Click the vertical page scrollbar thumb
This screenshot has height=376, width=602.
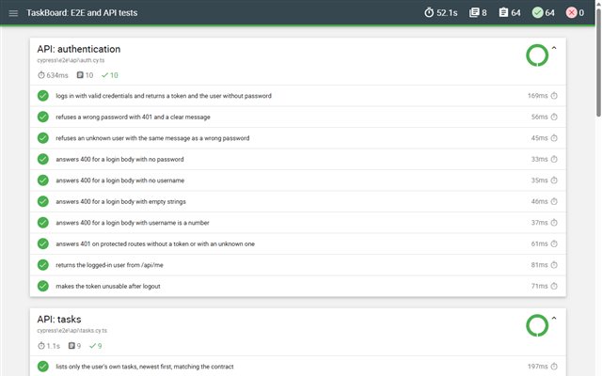(598, 61)
